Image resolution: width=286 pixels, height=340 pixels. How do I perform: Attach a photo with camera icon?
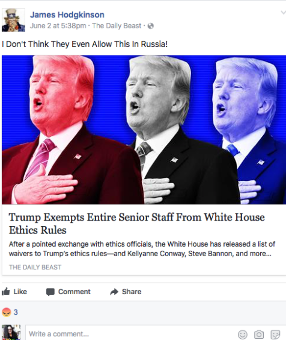(259, 334)
